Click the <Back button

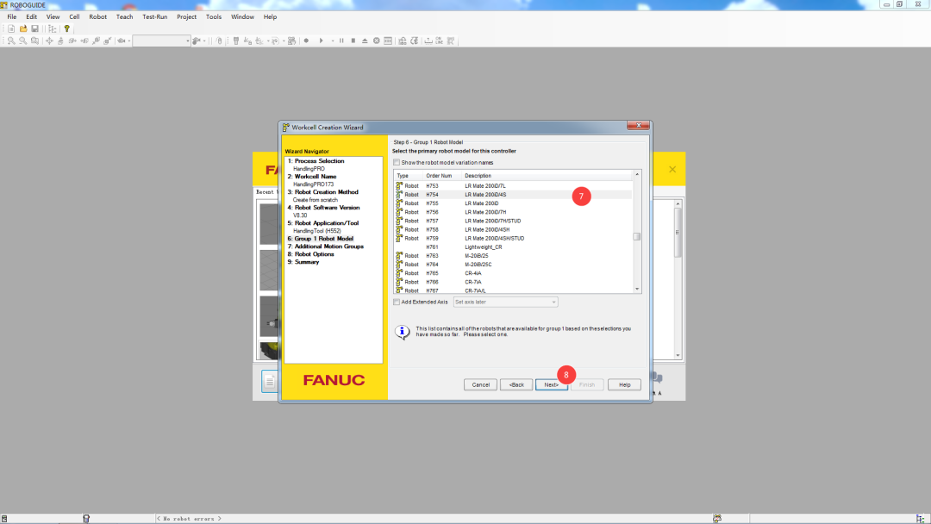tap(516, 384)
